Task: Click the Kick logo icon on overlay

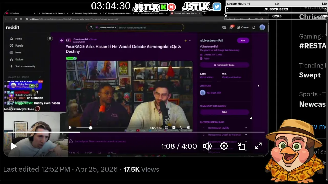Action: 164,7
